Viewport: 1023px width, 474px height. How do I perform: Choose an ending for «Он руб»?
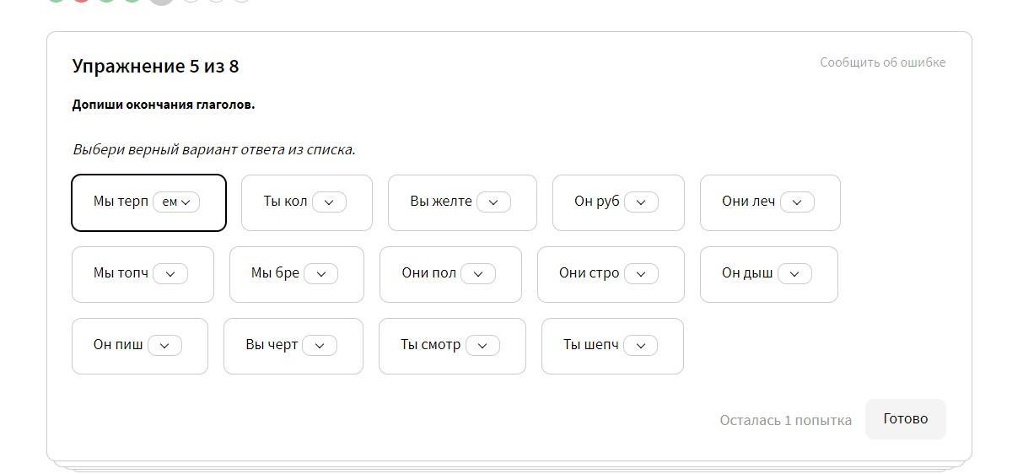[641, 202]
